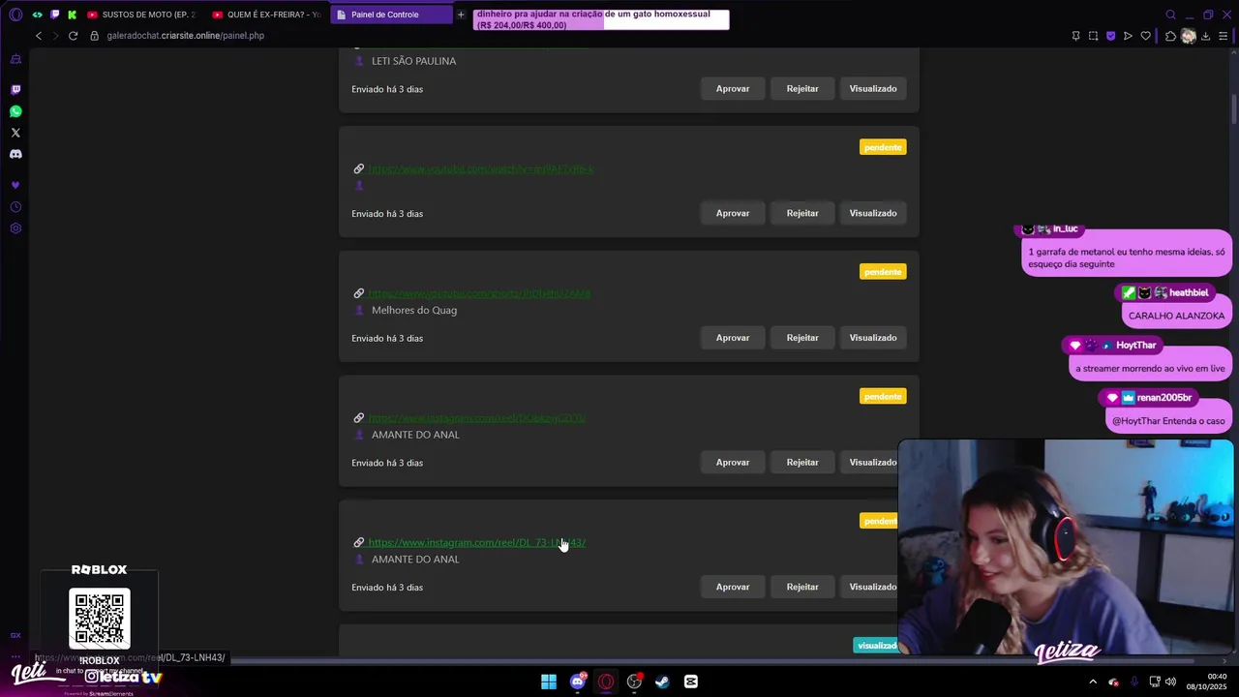Open sidebar history clock icon
1239x697 pixels.
point(15,207)
